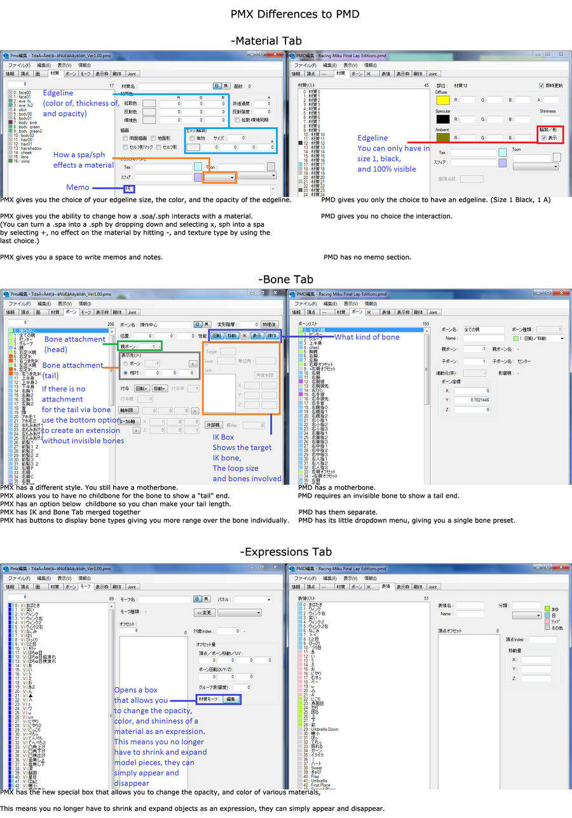Open dropdown beside << 変更 button
Viewport: 572px width, 818px height.
click(239, 612)
